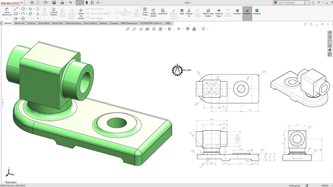Open the SOLIDWORKS Add-Ins tab

pyautogui.click(x=151, y=23)
